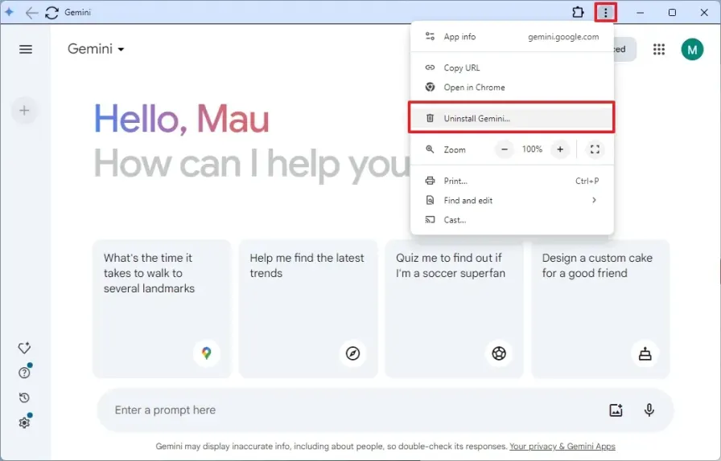This screenshot has height=461, width=721.
Task: Click the Google apps grid icon
Action: [x=659, y=49]
